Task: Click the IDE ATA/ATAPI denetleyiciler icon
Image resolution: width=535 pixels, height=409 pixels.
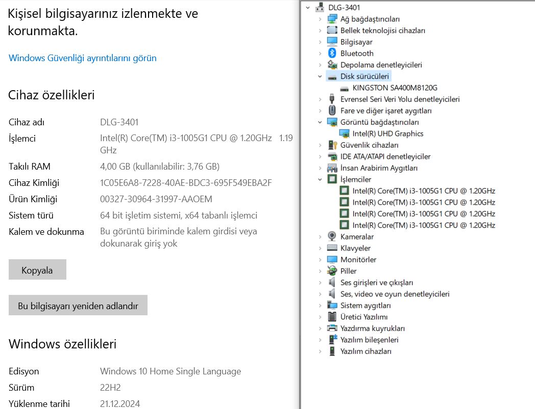Action: (x=332, y=156)
